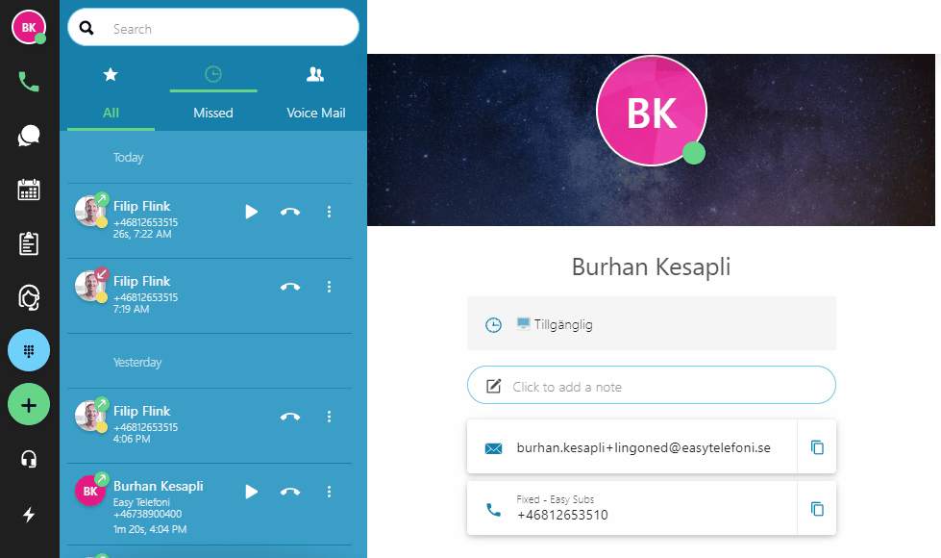The height and width of the screenshot is (558, 941).
Task: Play recording of Filip Flink 7:22 AM call
Action: (252, 212)
